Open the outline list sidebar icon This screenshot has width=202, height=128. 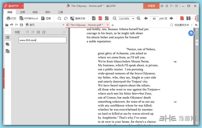pyautogui.click(x=7, y=38)
